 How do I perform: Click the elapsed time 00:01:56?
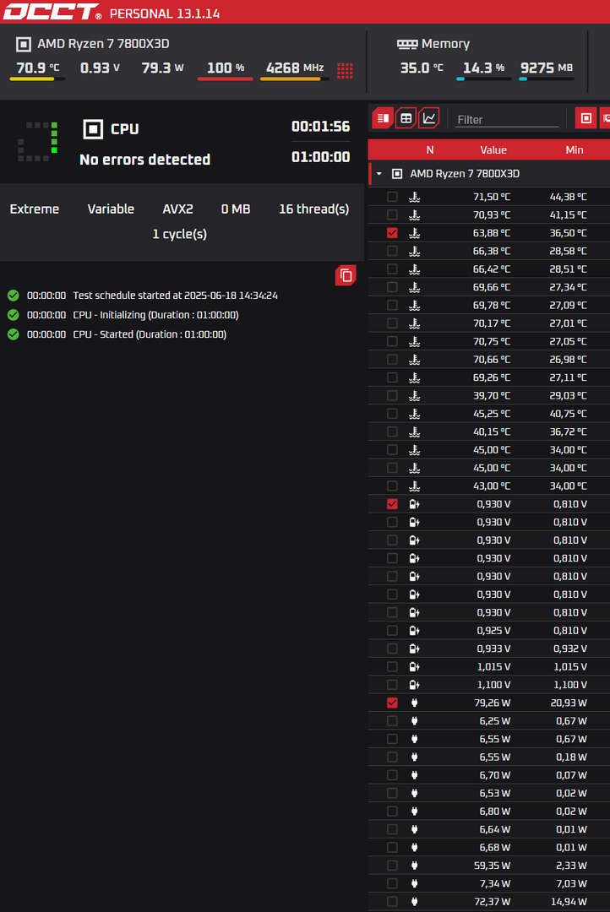[x=321, y=127]
